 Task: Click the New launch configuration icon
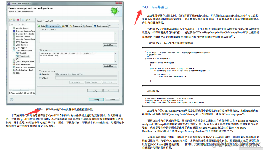pos(11,20)
